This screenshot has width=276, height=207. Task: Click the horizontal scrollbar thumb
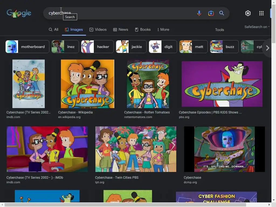[x=125, y=205]
